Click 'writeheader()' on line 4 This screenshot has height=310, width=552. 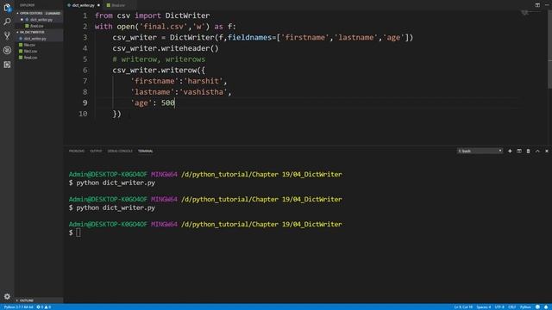(190, 48)
